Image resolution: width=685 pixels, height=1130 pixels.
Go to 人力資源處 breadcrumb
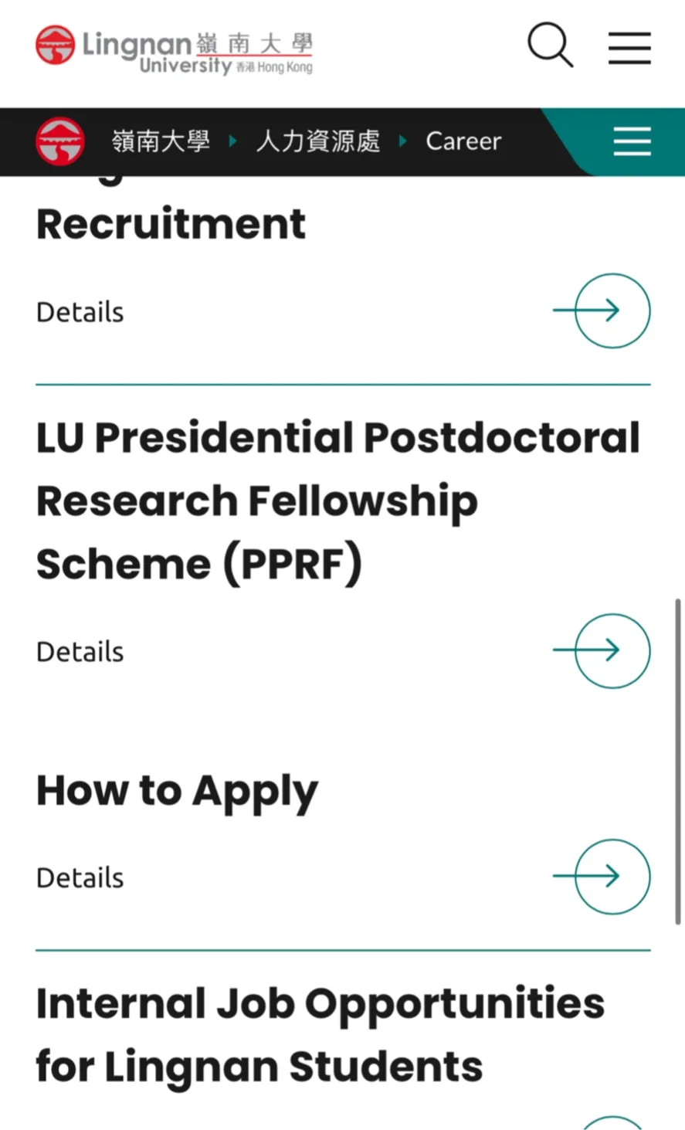318,141
